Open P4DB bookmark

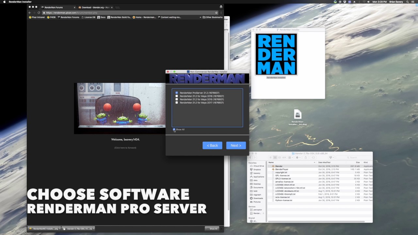pyautogui.click(x=51, y=17)
